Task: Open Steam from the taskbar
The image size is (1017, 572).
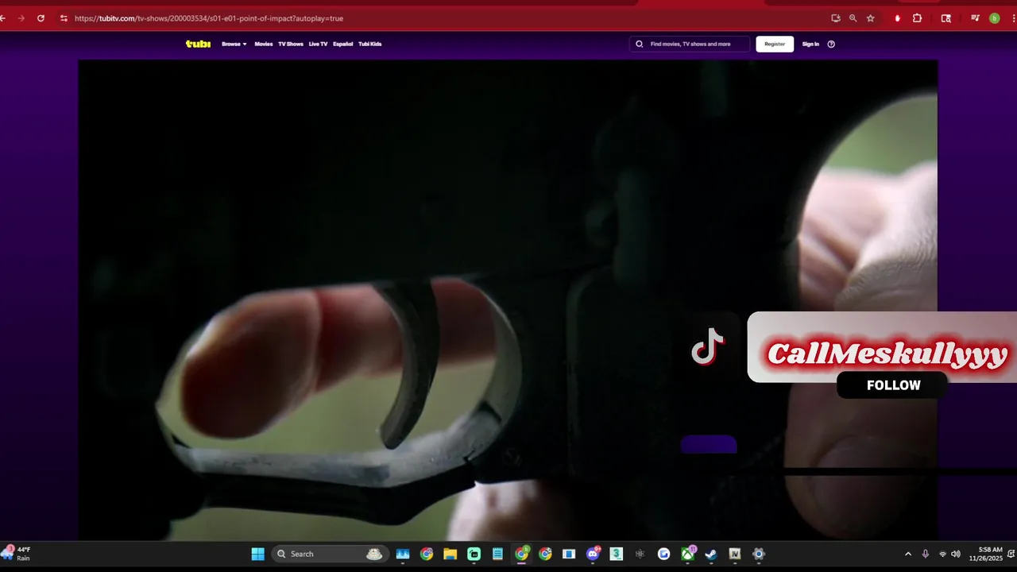Action: [711, 554]
